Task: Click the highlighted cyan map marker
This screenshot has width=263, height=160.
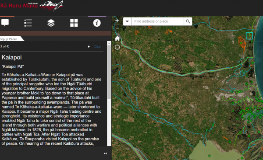Action: click(x=249, y=36)
